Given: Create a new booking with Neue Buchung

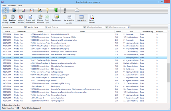Looking at the screenshot, I should coord(5,19).
